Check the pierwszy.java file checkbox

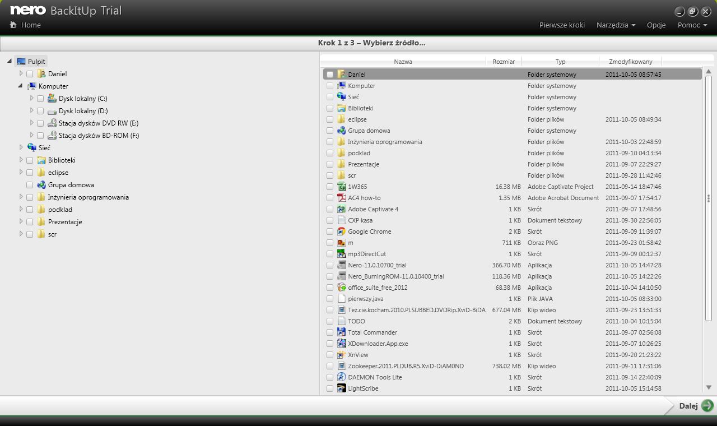pos(330,299)
